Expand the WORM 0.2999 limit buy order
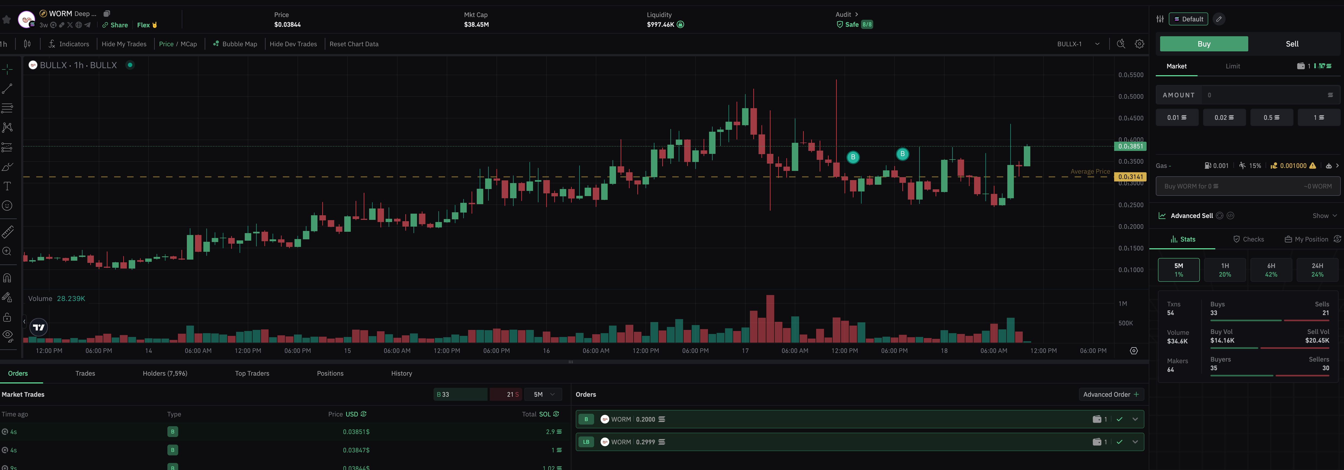 (x=1135, y=442)
